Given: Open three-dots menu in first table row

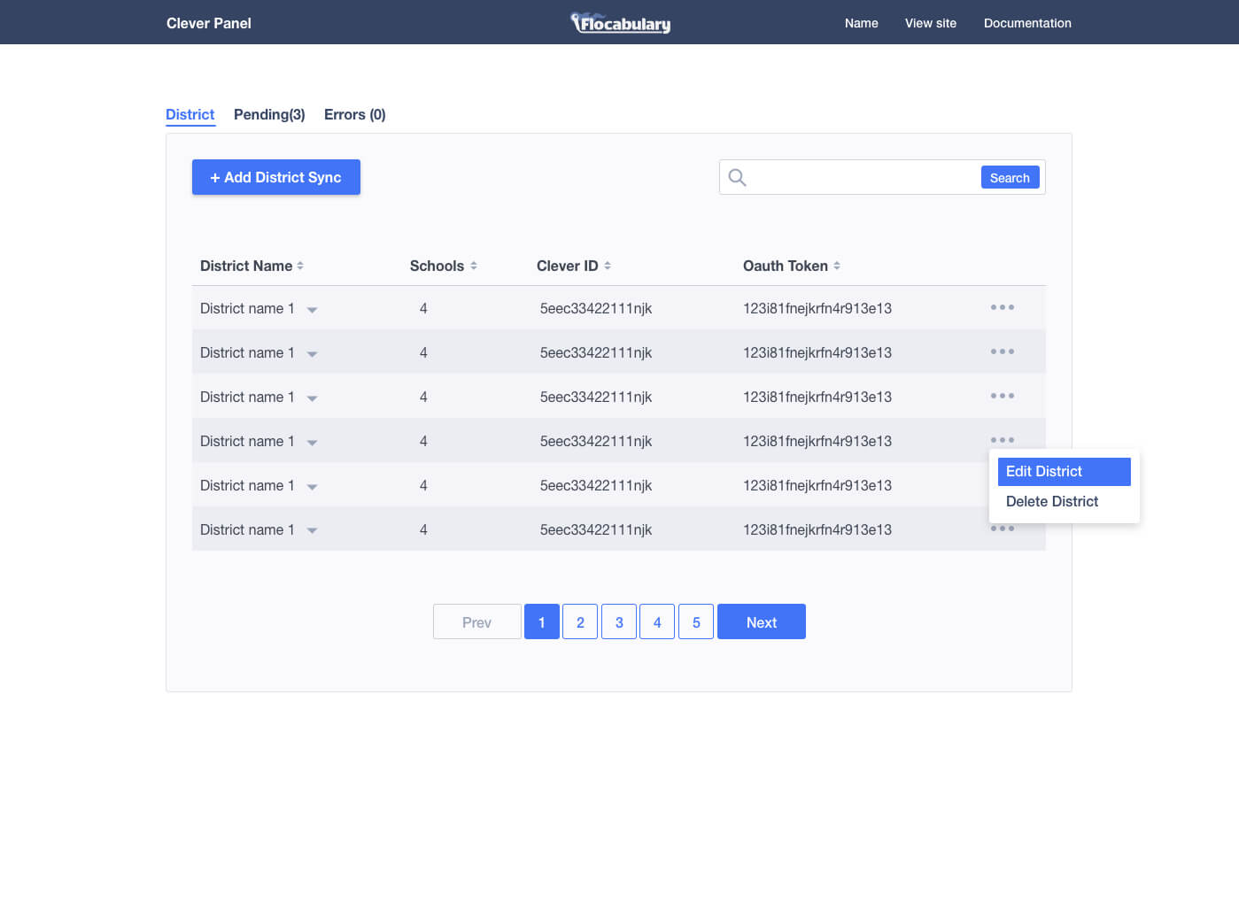Looking at the screenshot, I should [1003, 307].
